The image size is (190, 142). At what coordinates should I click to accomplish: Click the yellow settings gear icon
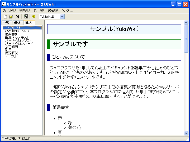(x=34, y=16)
